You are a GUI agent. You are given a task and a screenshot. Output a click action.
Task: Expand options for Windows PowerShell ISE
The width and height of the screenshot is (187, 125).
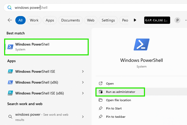coord(83,71)
